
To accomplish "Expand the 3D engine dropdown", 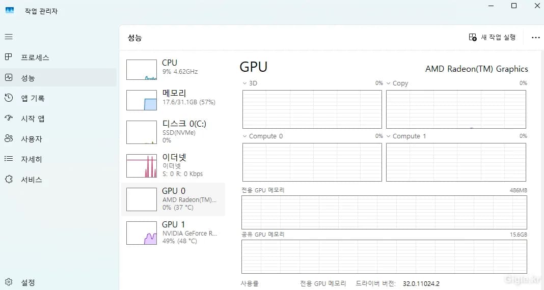I will (x=244, y=83).
